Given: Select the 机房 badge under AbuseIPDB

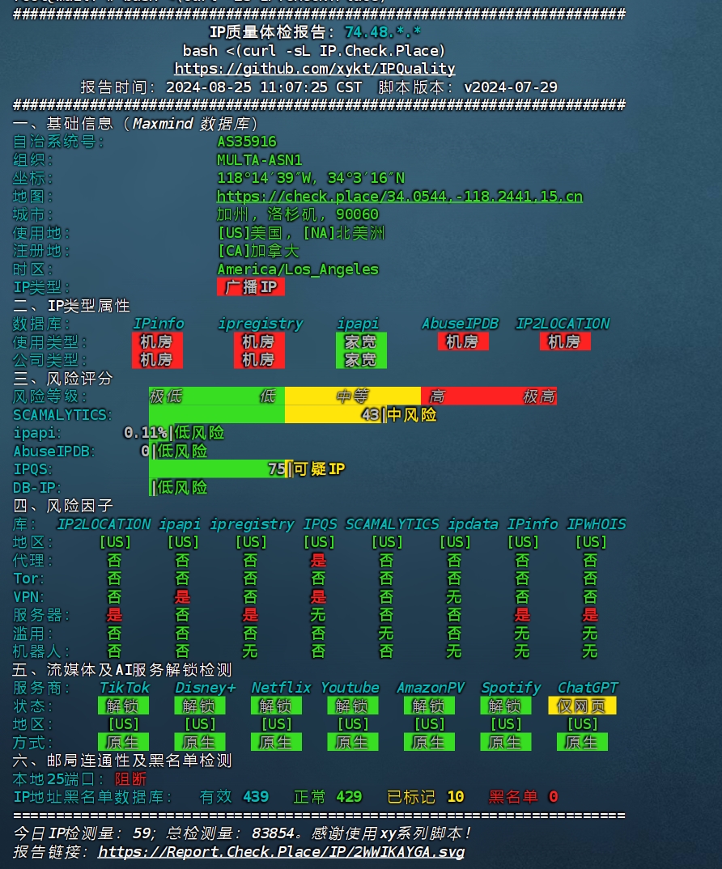Looking at the screenshot, I should click(x=463, y=341).
